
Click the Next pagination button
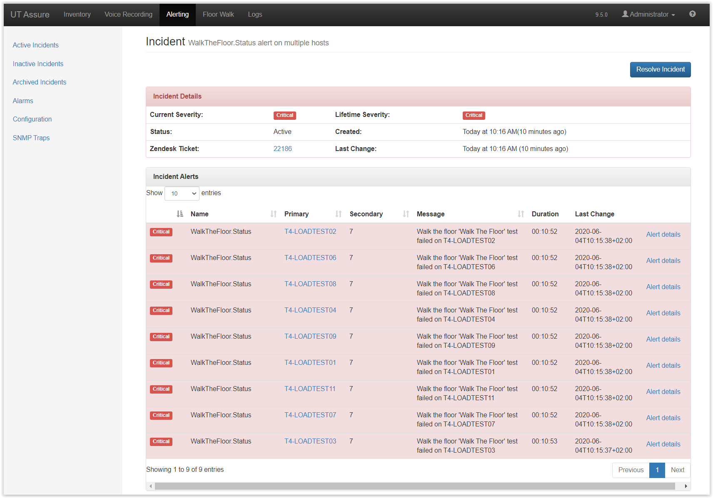(x=678, y=470)
